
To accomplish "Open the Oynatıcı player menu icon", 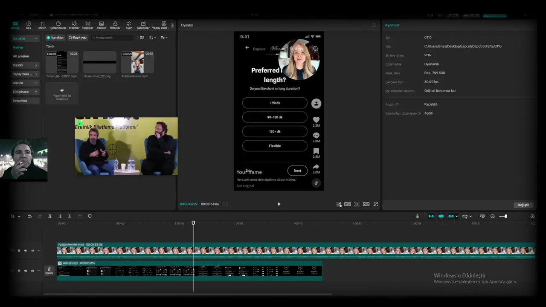I will pyautogui.click(x=374, y=25).
